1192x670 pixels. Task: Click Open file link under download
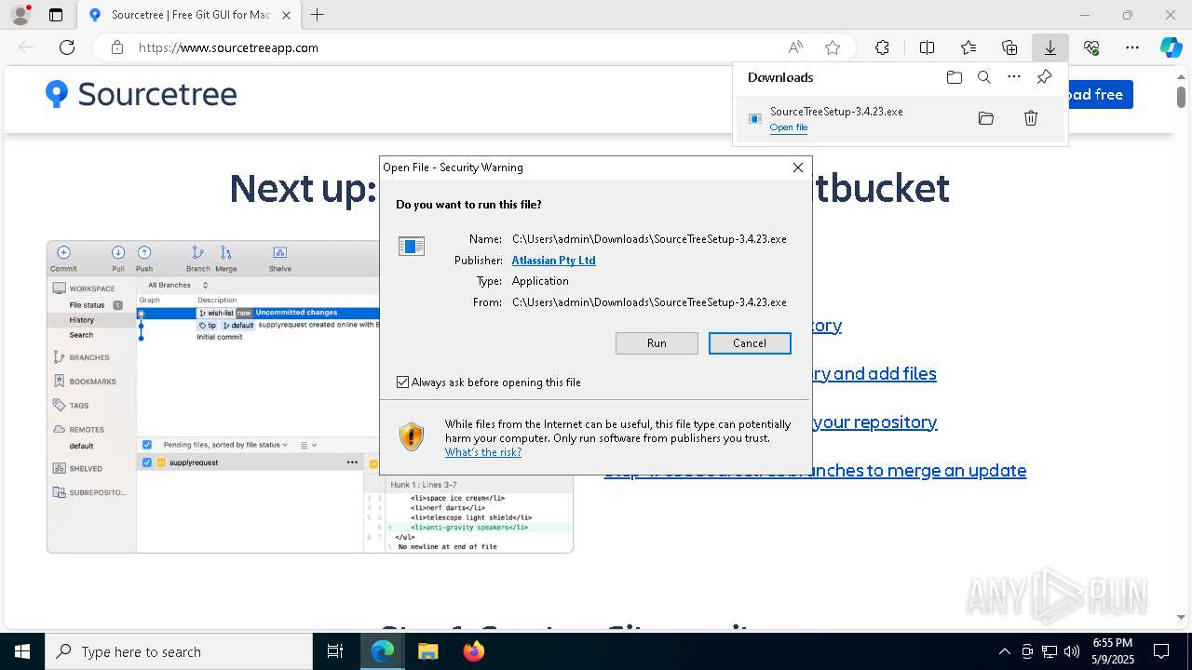(788, 127)
